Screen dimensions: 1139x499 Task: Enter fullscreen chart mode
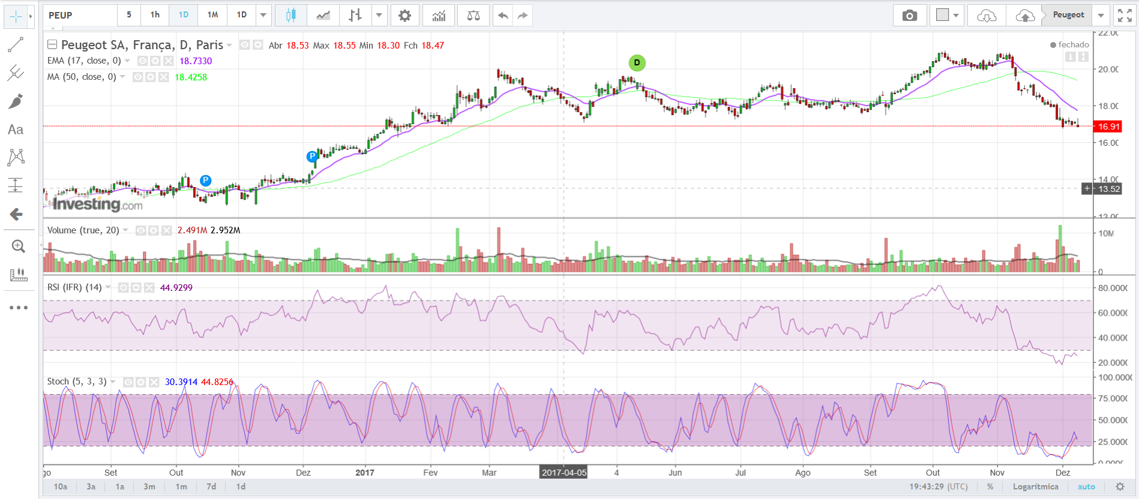[x=1125, y=15]
